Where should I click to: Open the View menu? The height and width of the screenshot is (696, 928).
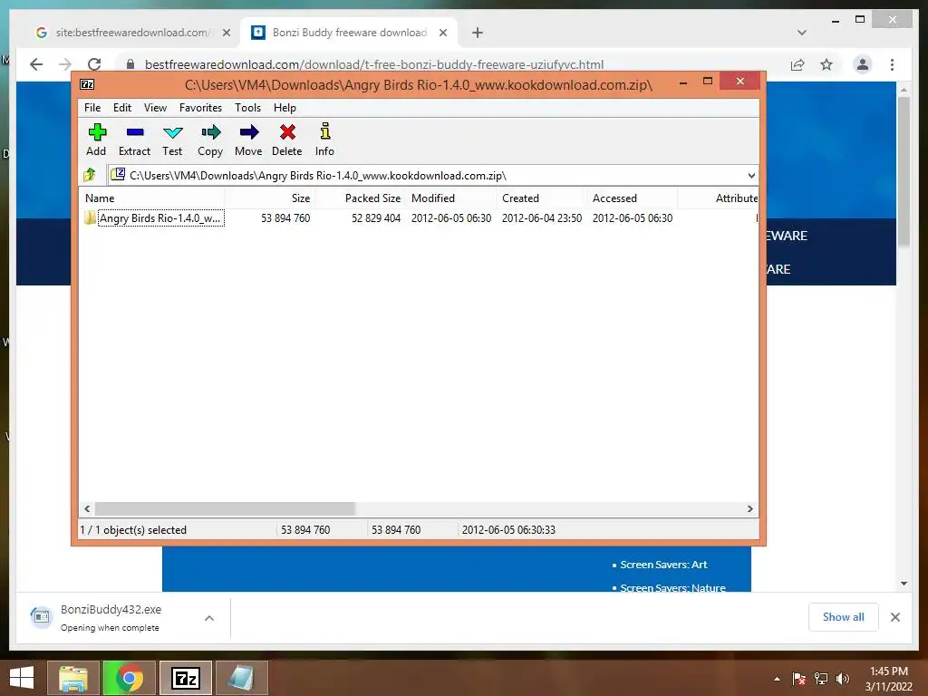pyautogui.click(x=155, y=108)
